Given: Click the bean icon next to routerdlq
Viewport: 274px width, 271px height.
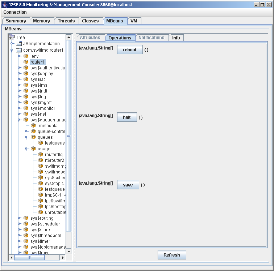Looking at the screenshot, I should click(41, 155).
